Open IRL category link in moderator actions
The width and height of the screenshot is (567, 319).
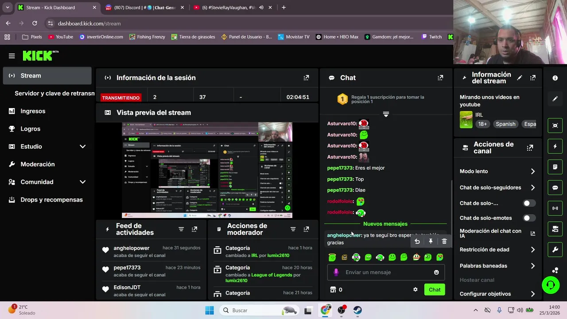tap(254, 256)
